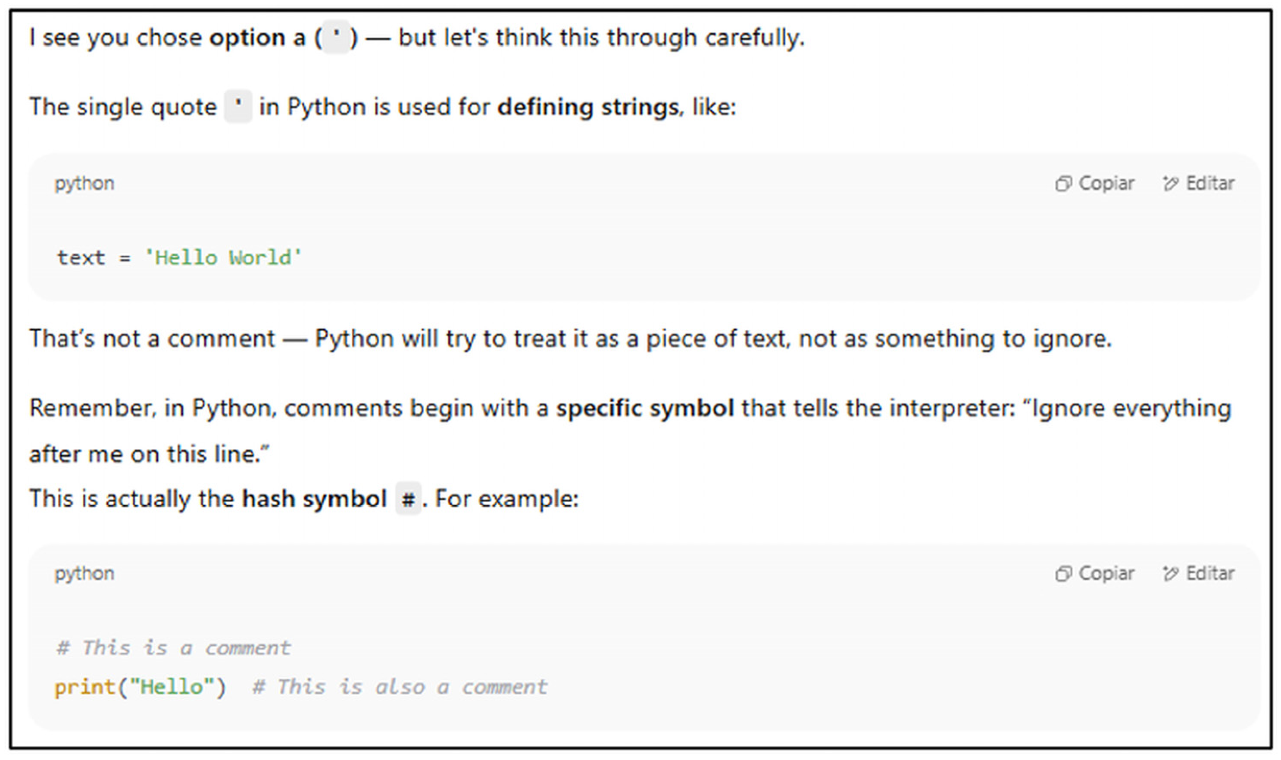The image size is (1281, 760).
Task: Click the bold 'hash symbol' text
Action: pos(314,499)
